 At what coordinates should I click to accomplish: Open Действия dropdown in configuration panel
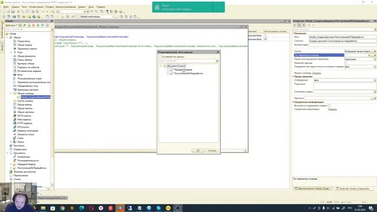tap(11, 25)
